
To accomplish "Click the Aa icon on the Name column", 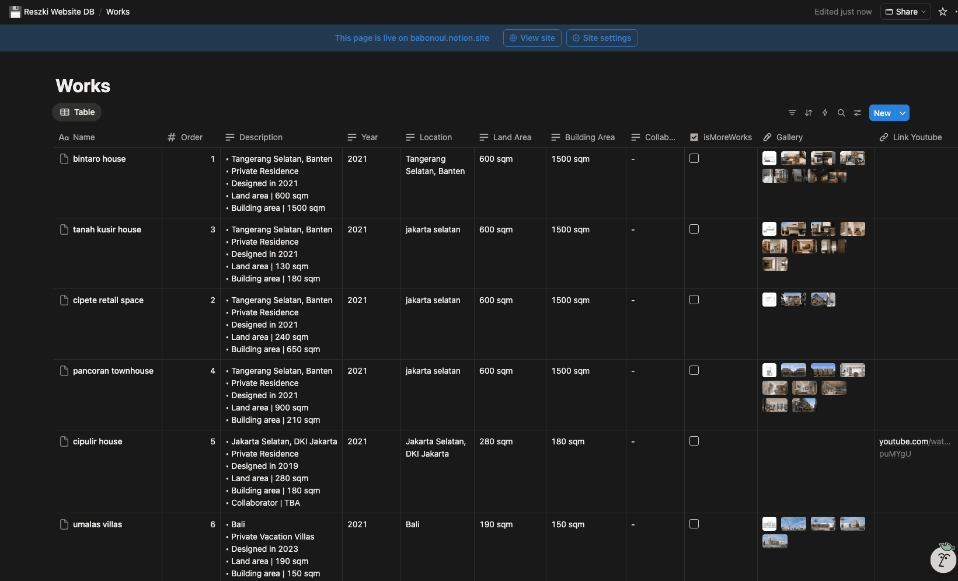I will 64,137.
